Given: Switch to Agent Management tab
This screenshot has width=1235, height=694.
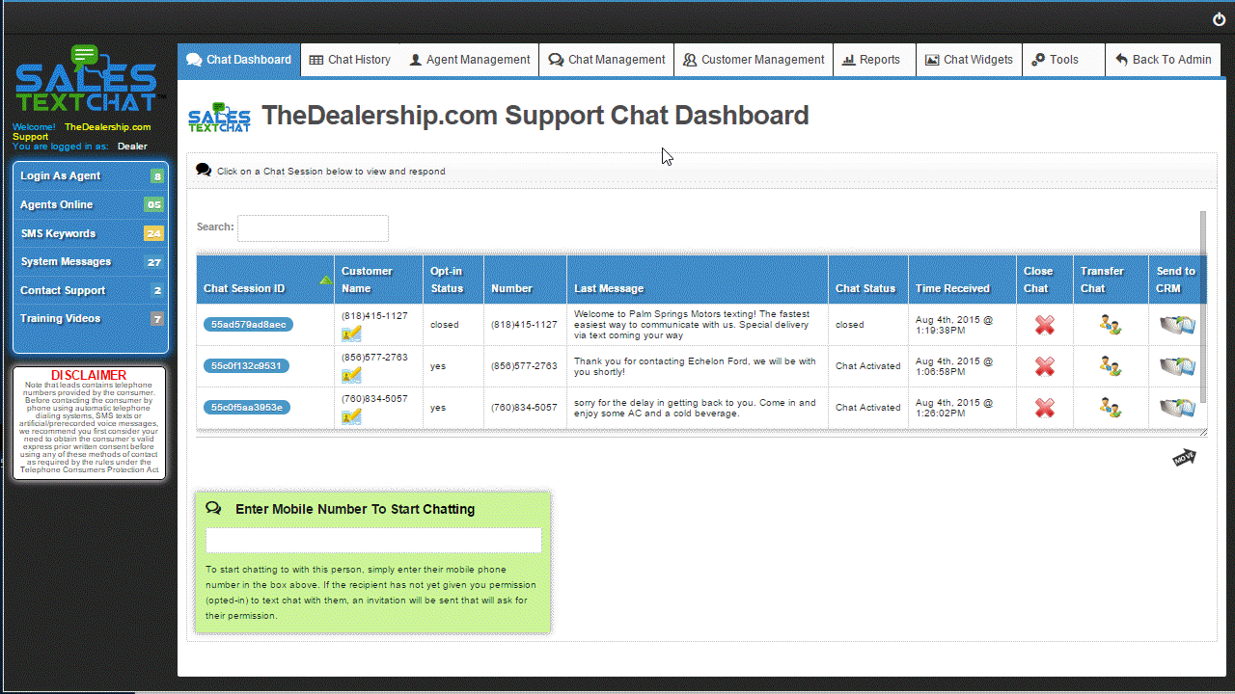Looking at the screenshot, I should tap(469, 60).
